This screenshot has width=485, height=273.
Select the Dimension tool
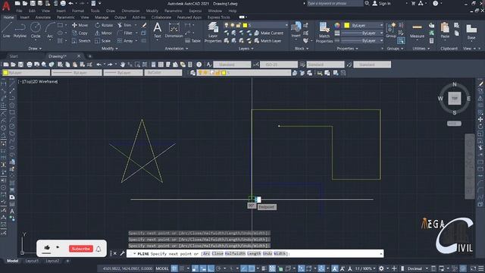[174, 30]
